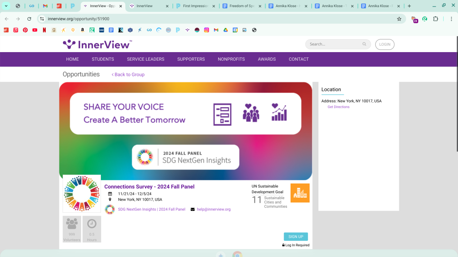
Task: Open the Netflix bookmark
Action: tap(44, 30)
